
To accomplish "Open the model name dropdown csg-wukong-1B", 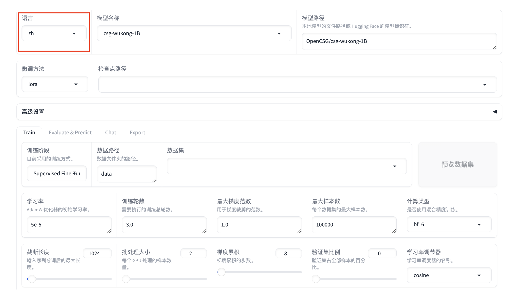I will tap(194, 33).
